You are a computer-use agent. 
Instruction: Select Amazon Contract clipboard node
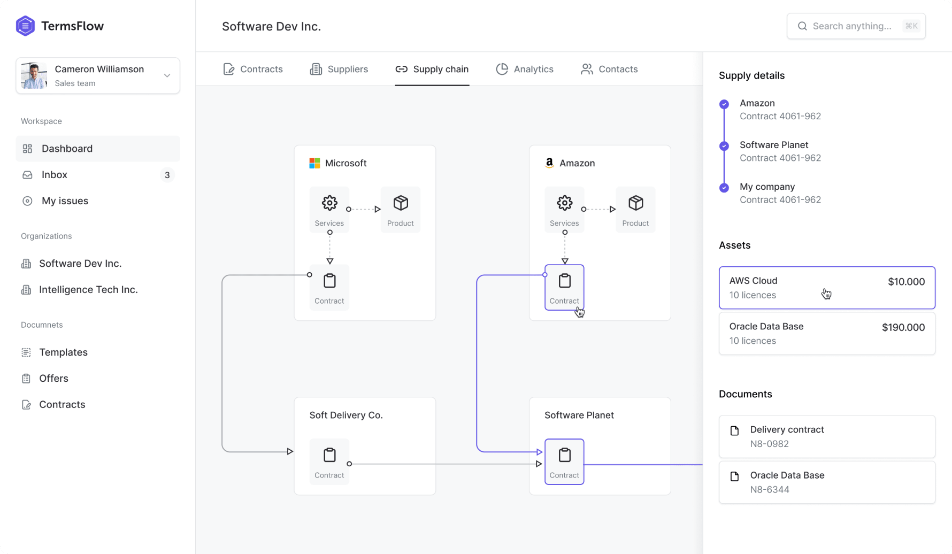(x=564, y=287)
